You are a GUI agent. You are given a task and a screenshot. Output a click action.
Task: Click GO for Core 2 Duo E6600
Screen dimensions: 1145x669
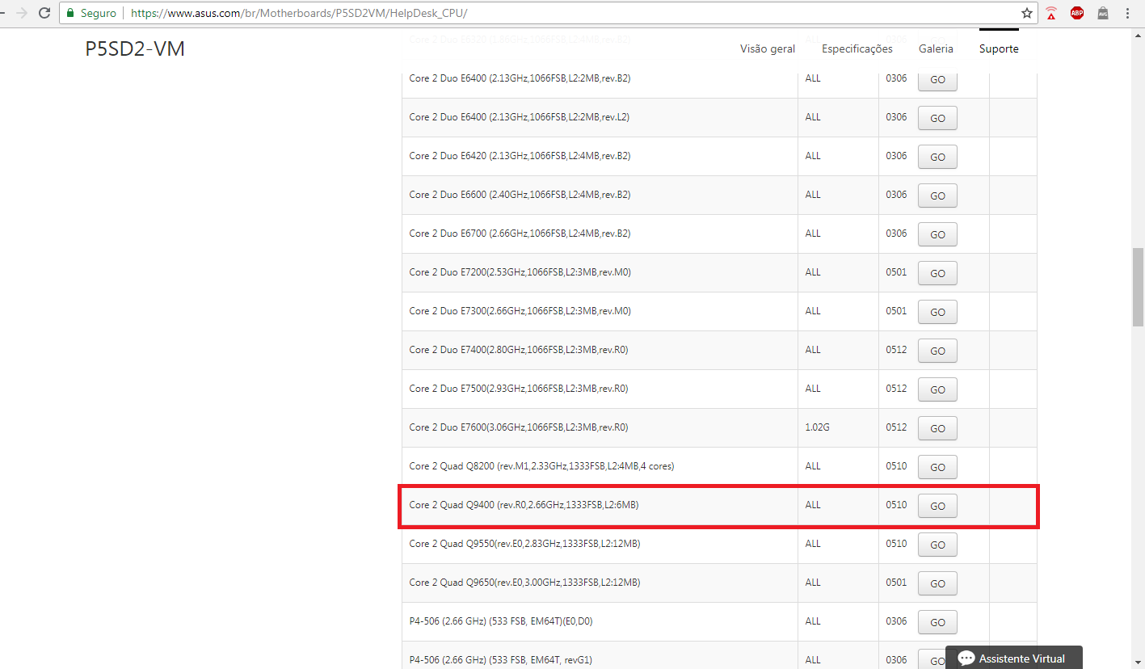pos(937,196)
